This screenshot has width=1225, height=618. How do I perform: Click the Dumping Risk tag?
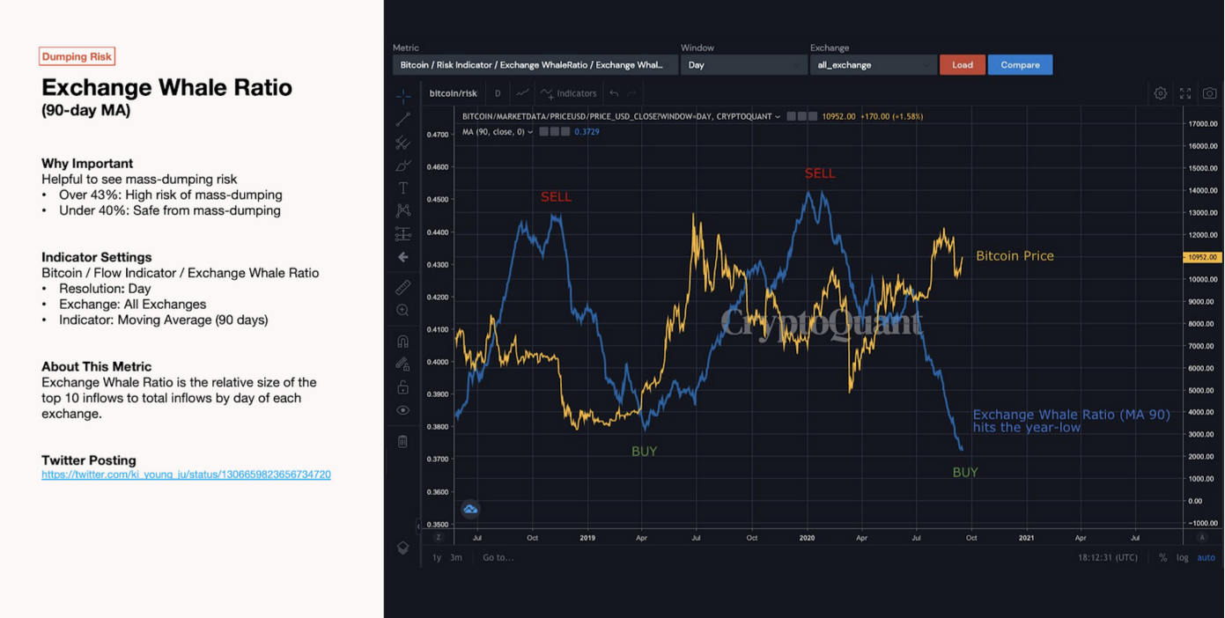[77, 56]
